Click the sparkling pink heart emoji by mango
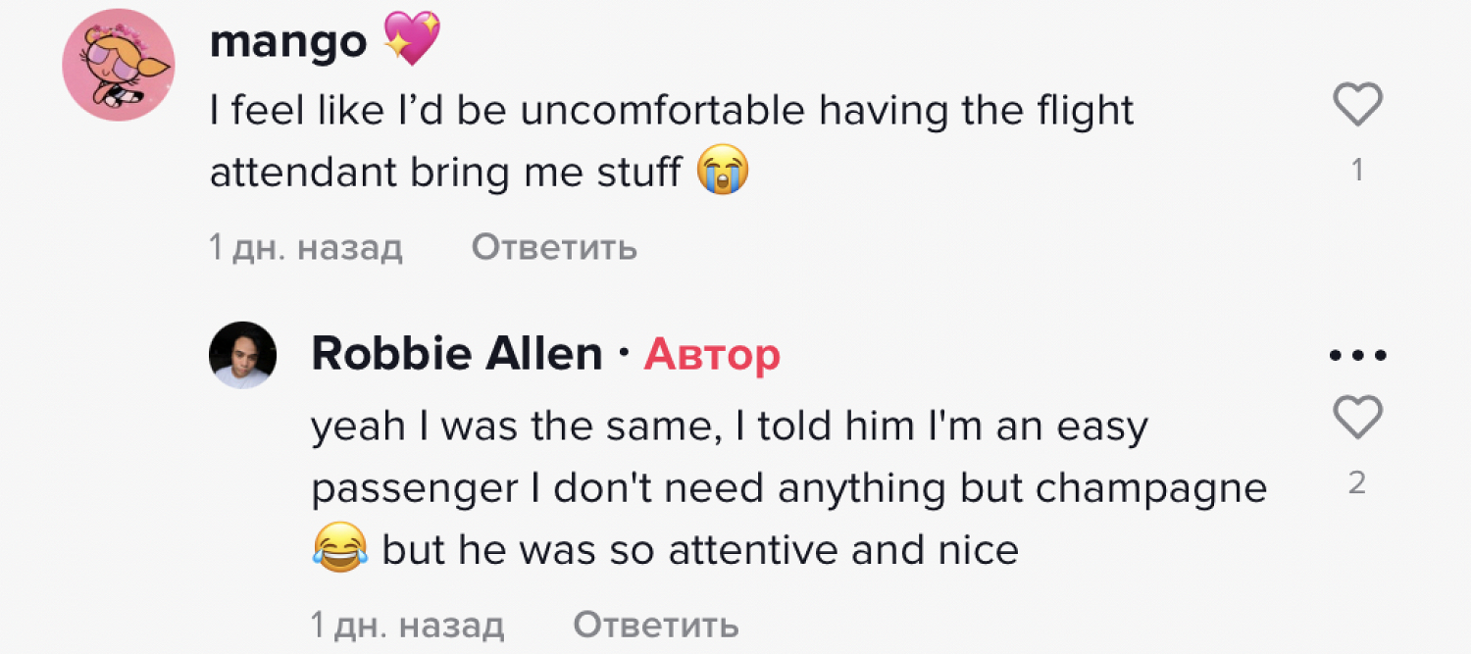 pyautogui.click(x=412, y=40)
